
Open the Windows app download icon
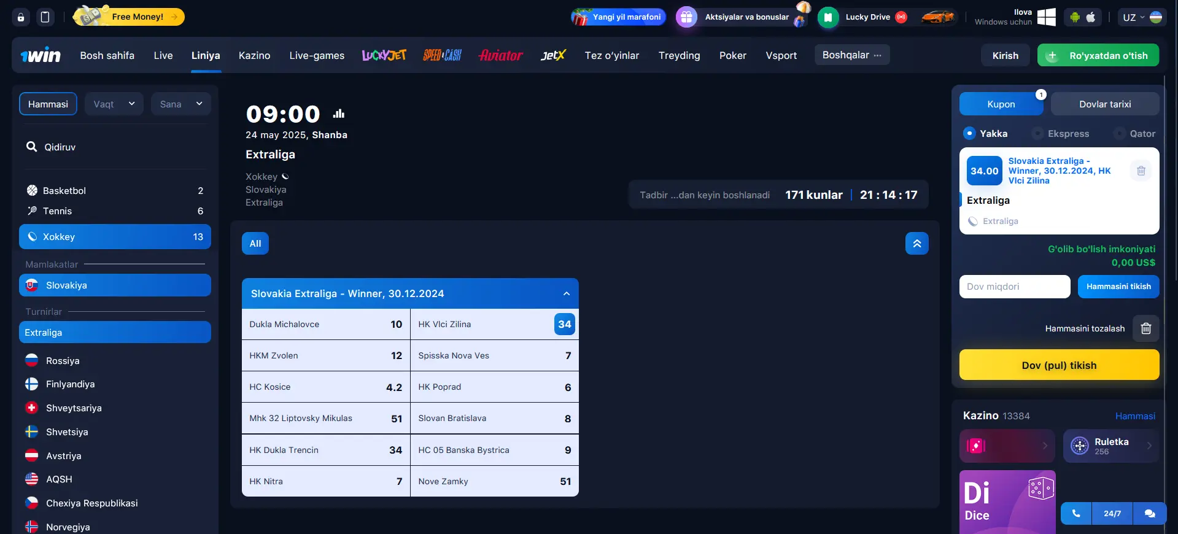tap(1046, 17)
